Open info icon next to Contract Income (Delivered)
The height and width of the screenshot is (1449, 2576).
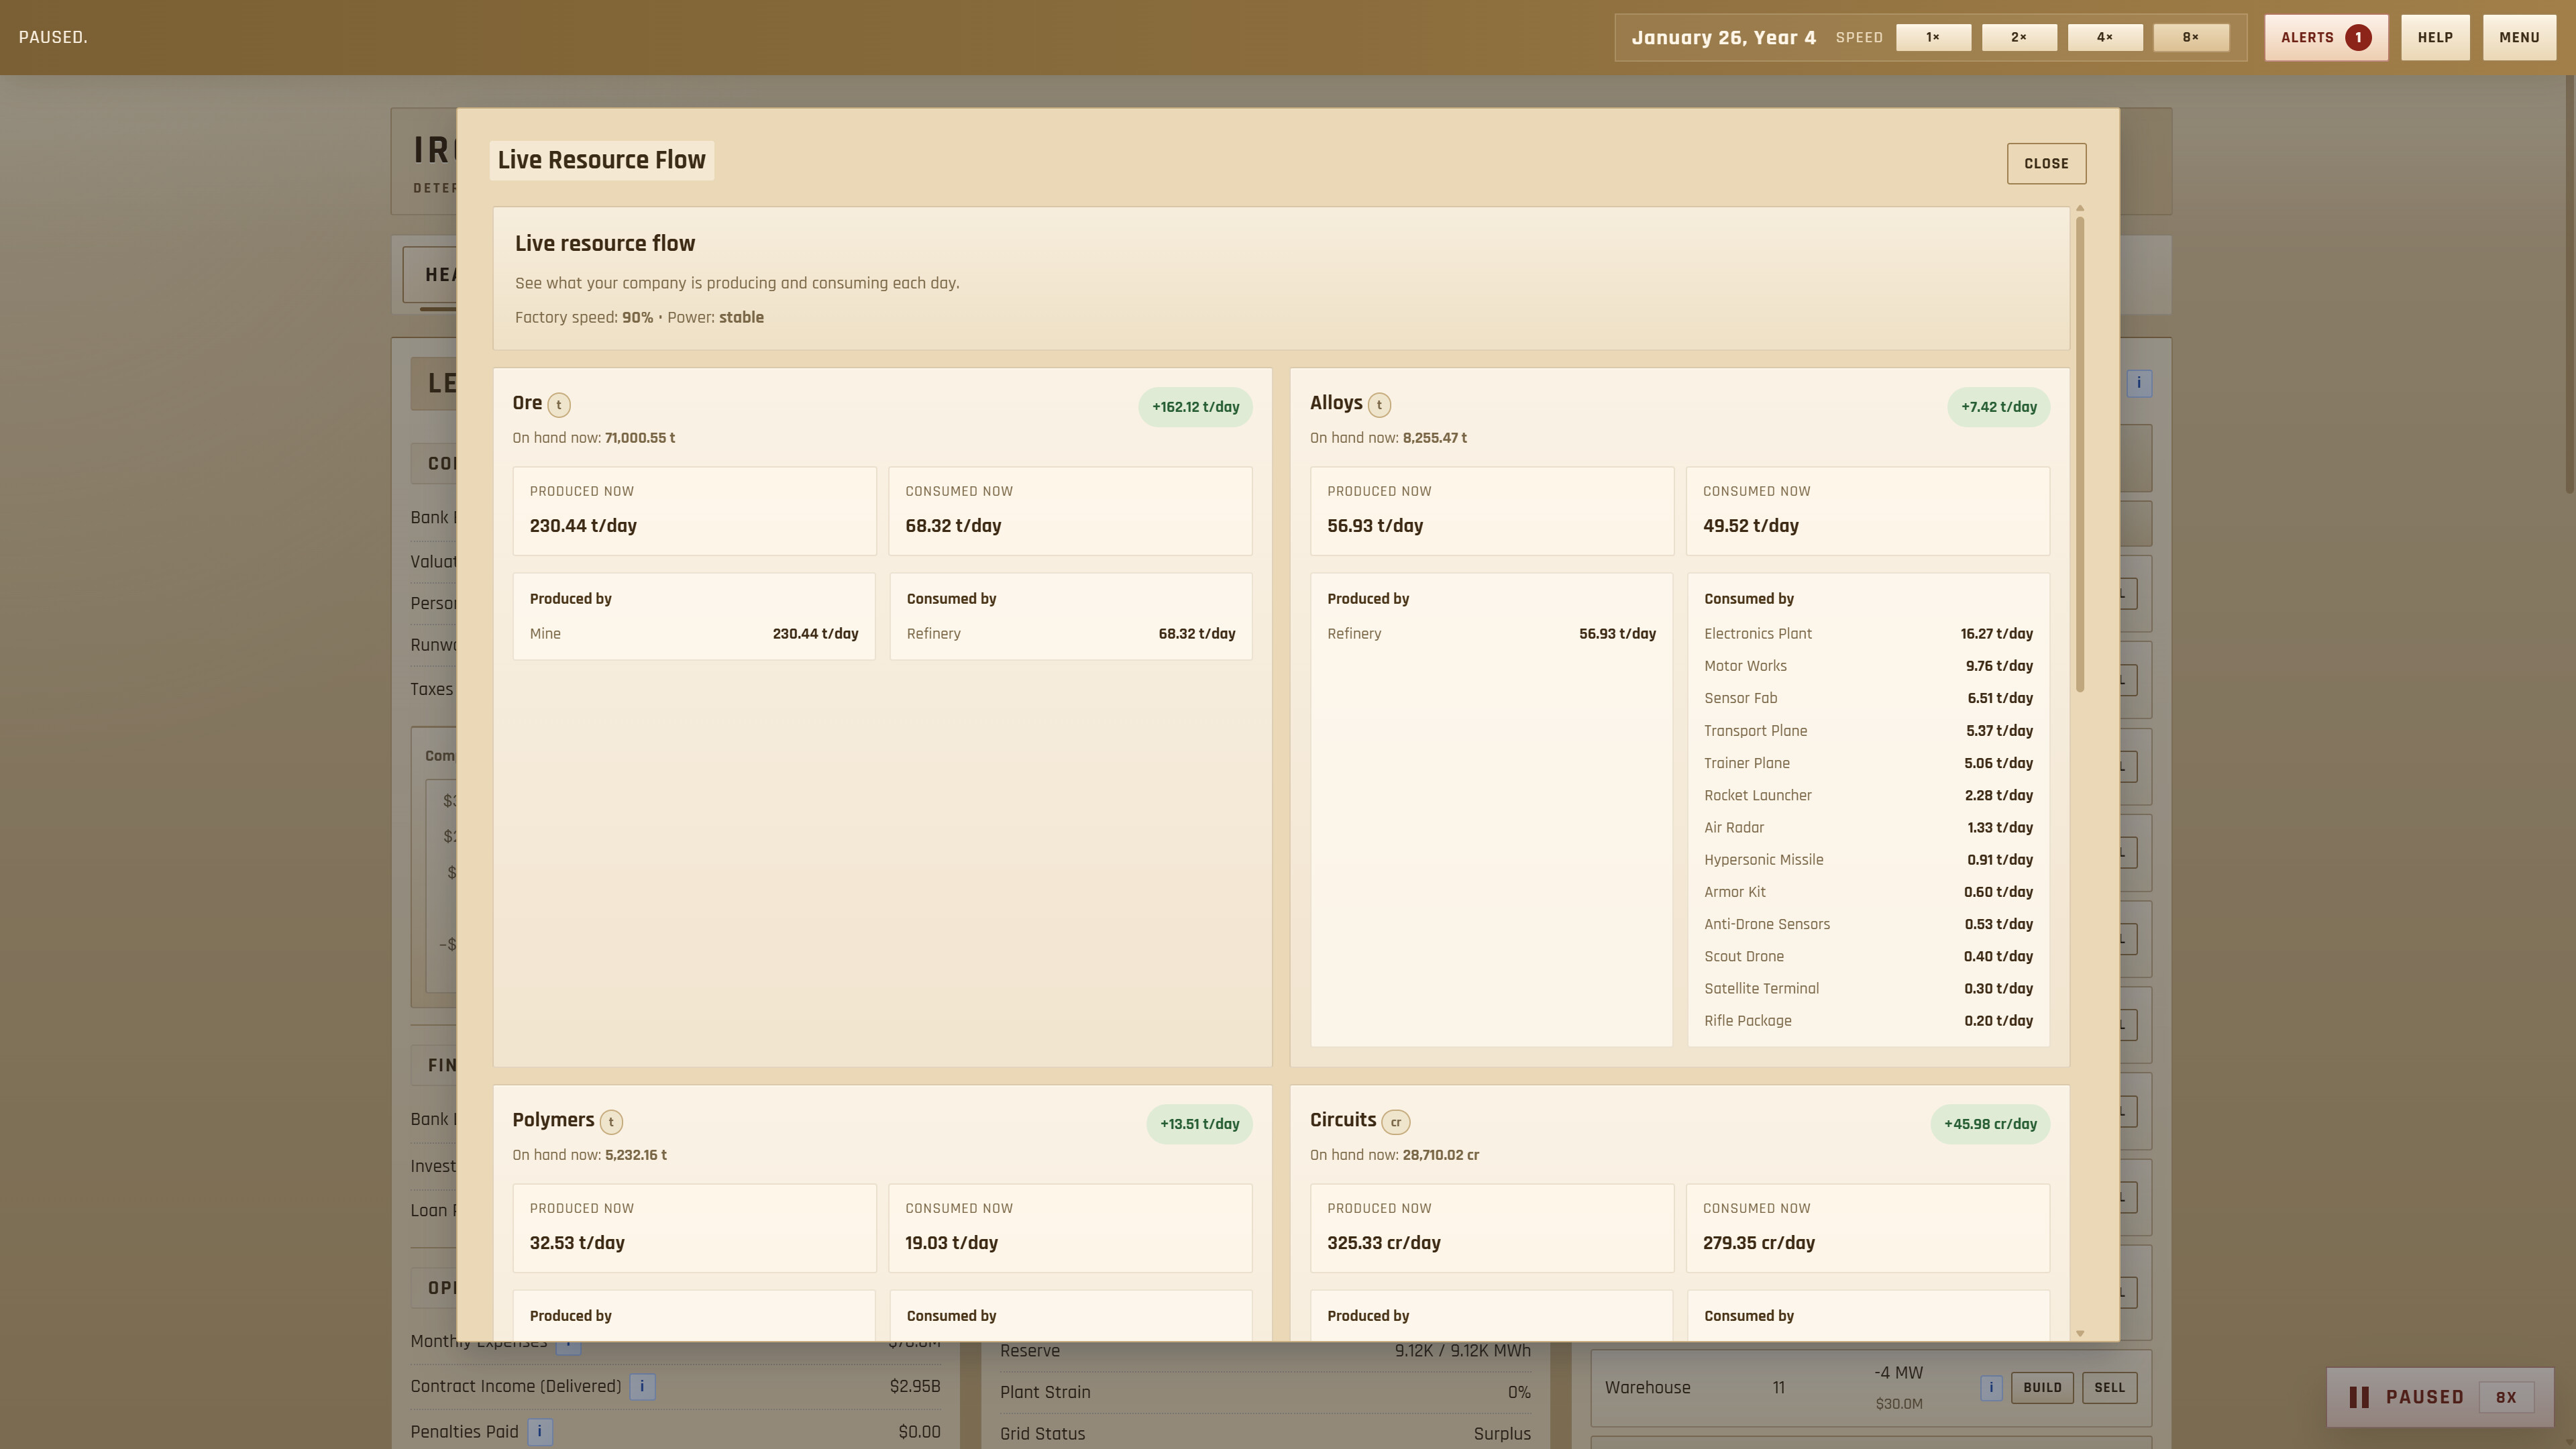coord(642,1387)
